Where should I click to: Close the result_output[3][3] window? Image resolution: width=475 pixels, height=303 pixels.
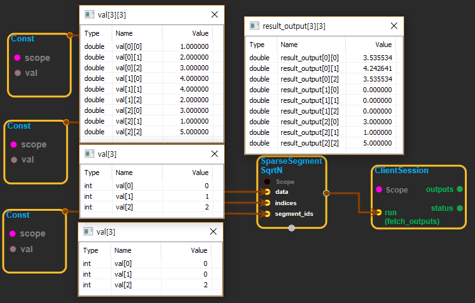pos(393,26)
